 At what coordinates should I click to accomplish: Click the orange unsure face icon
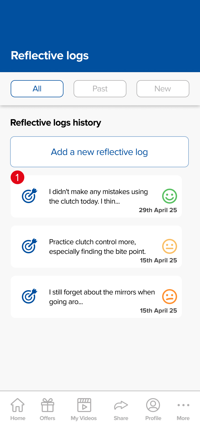(x=170, y=296)
